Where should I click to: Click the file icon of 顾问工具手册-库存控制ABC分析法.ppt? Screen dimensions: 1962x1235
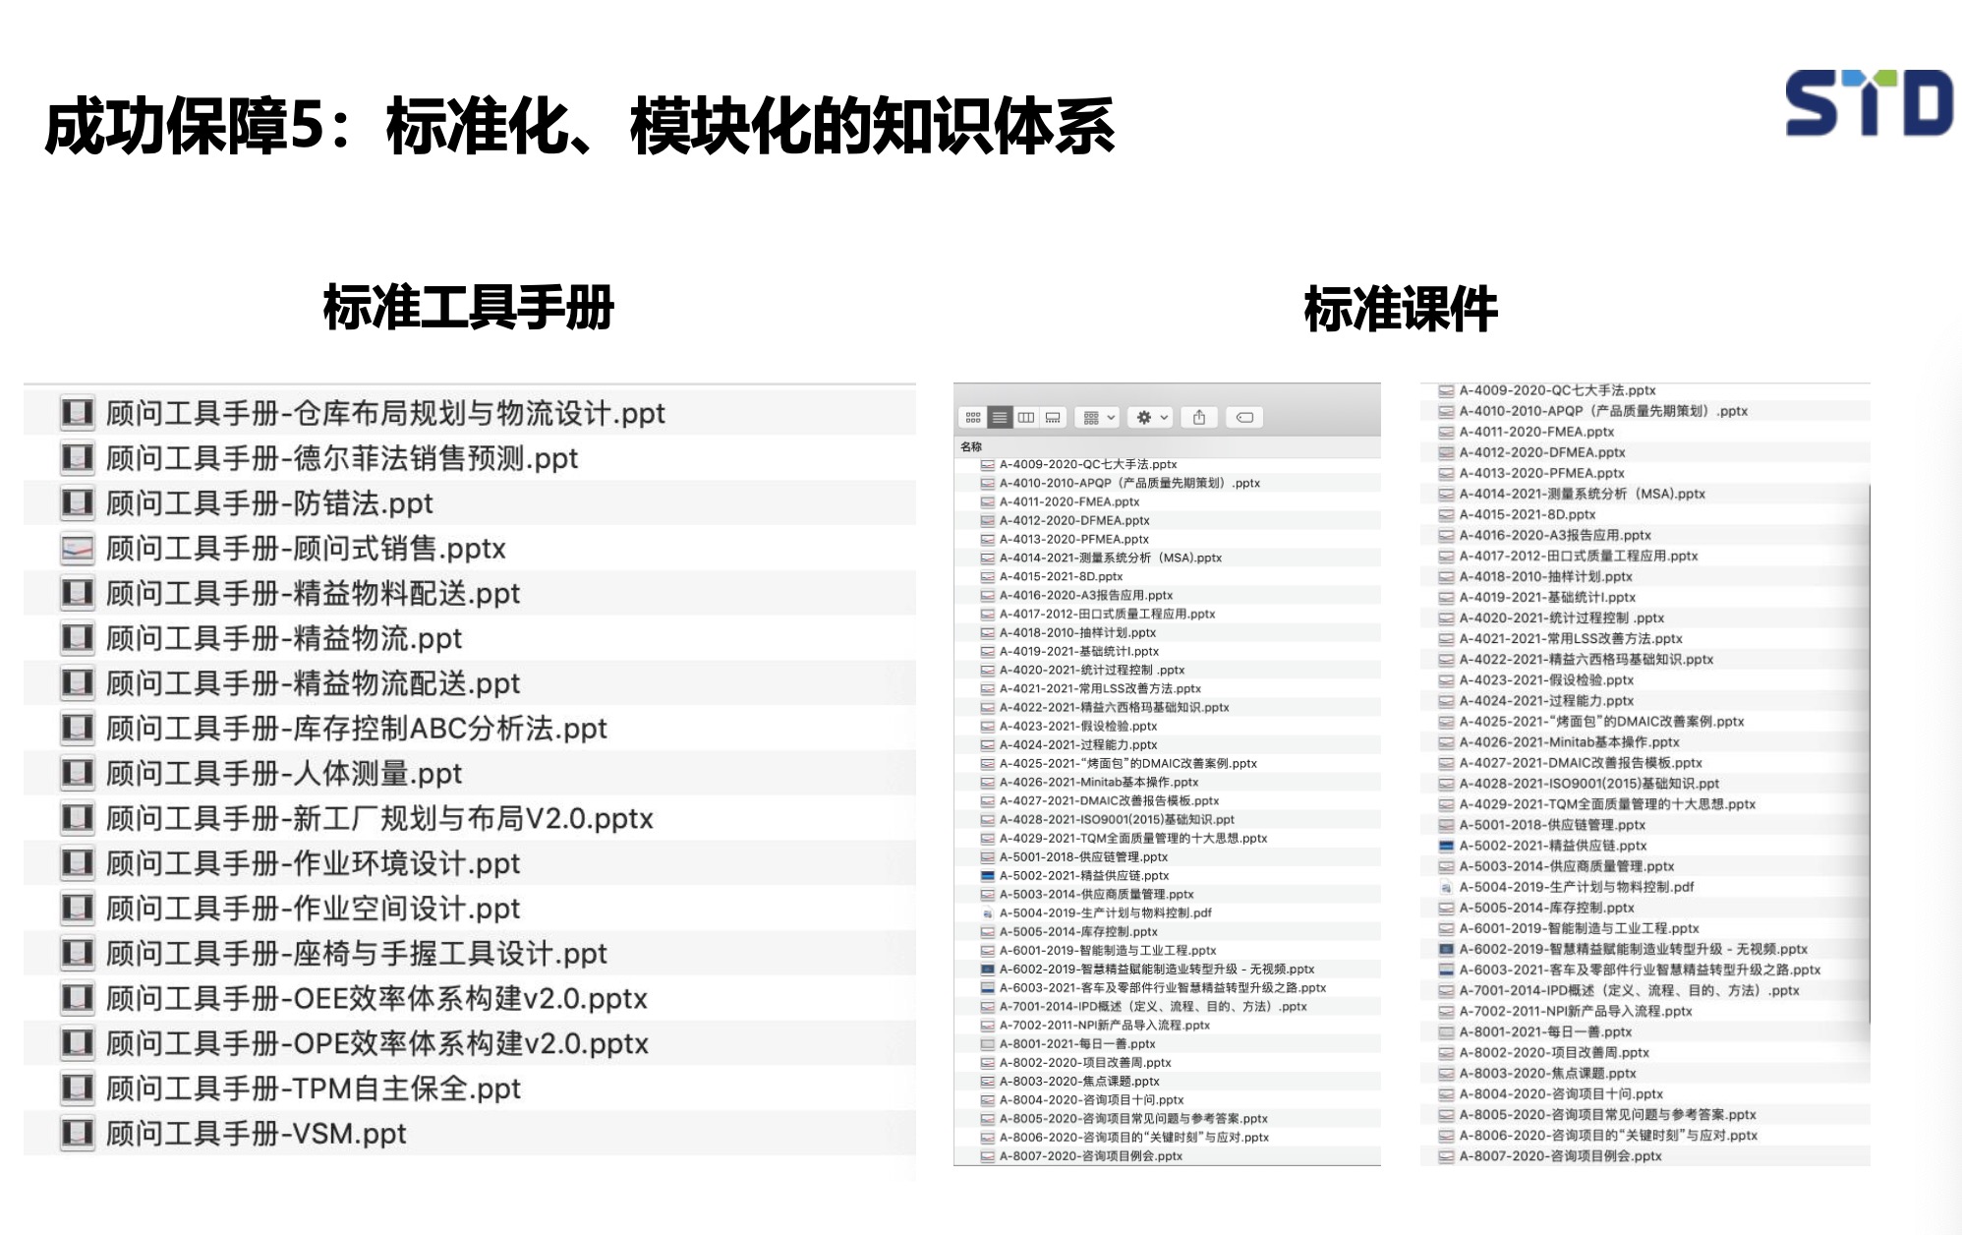coord(78,729)
